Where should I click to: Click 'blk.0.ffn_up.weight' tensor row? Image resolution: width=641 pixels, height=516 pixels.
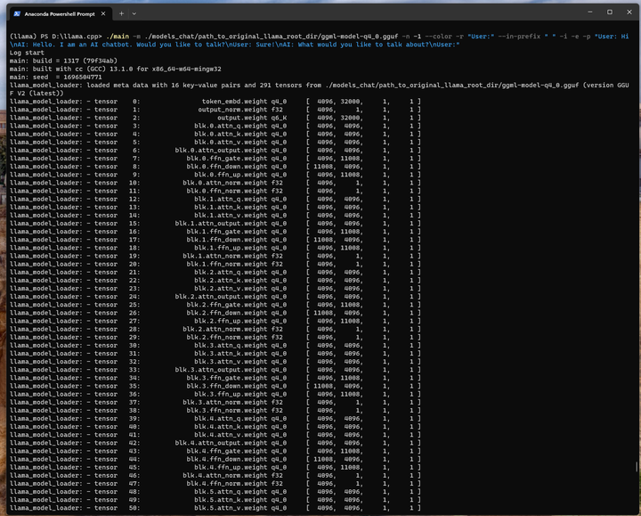(x=215, y=175)
